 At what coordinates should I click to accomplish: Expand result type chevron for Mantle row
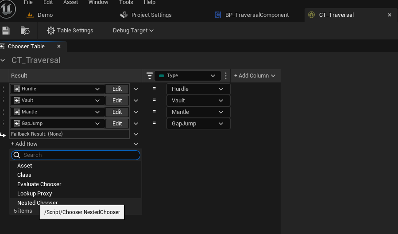pyautogui.click(x=136, y=112)
